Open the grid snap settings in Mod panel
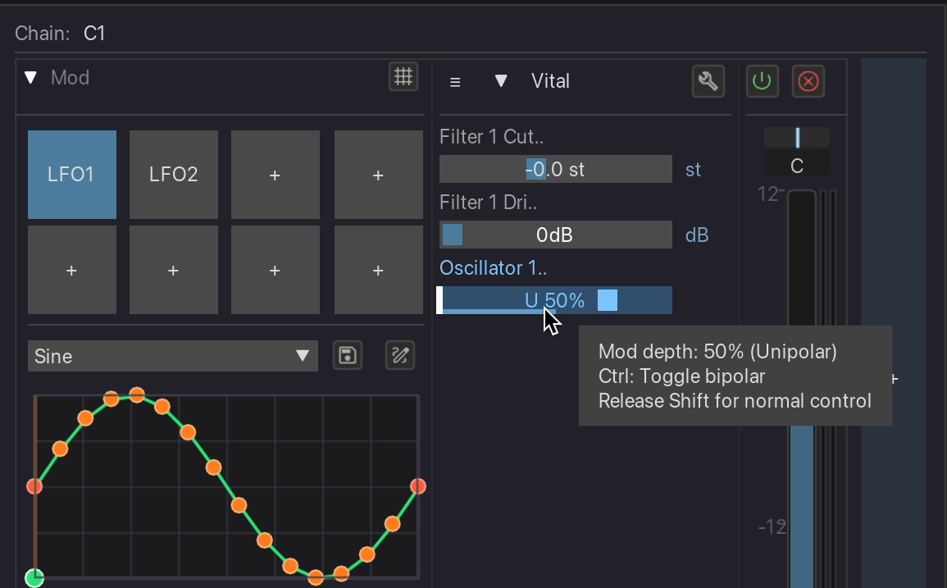Image resolution: width=947 pixels, height=588 pixels. tap(403, 75)
